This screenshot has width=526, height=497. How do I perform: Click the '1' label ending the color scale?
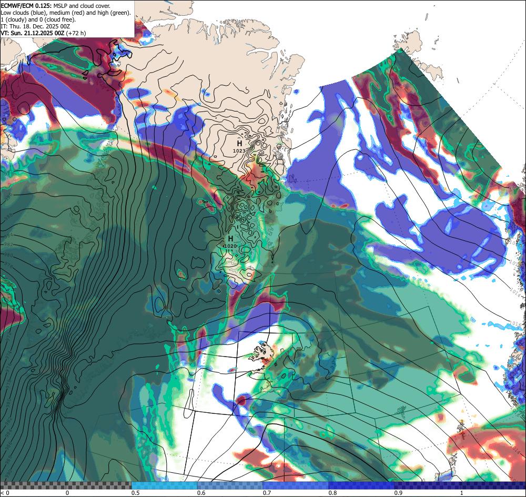pyautogui.click(x=462, y=493)
